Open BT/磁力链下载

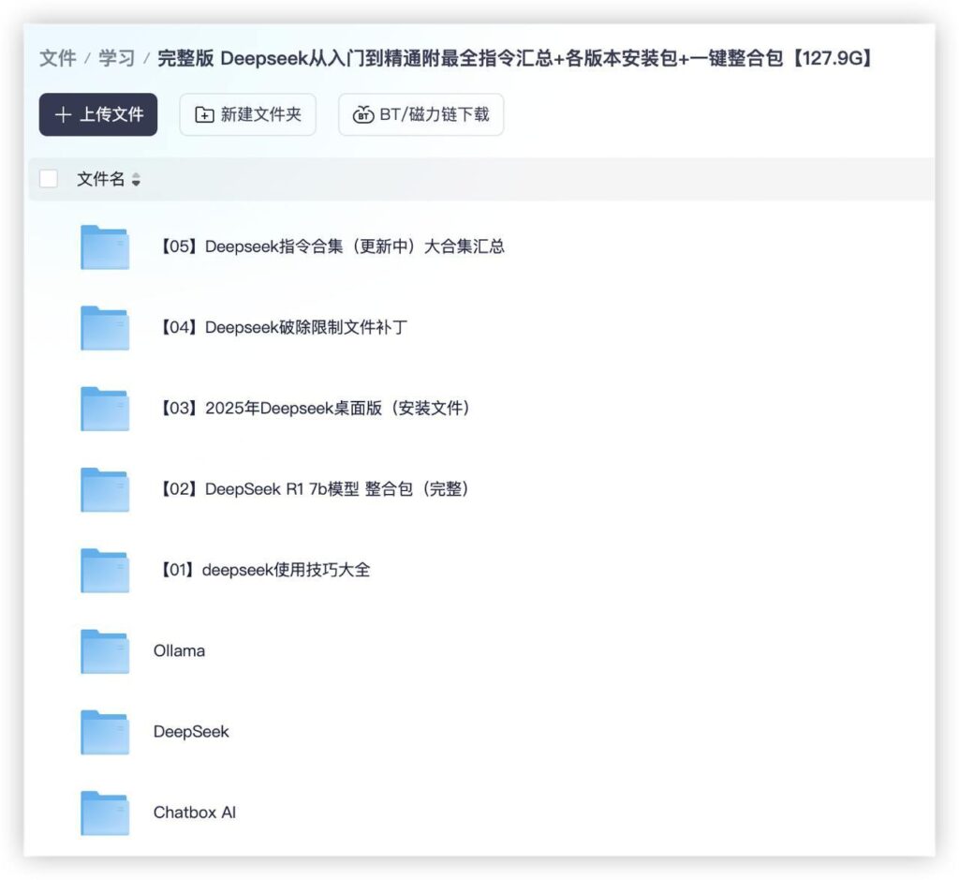point(420,115)
